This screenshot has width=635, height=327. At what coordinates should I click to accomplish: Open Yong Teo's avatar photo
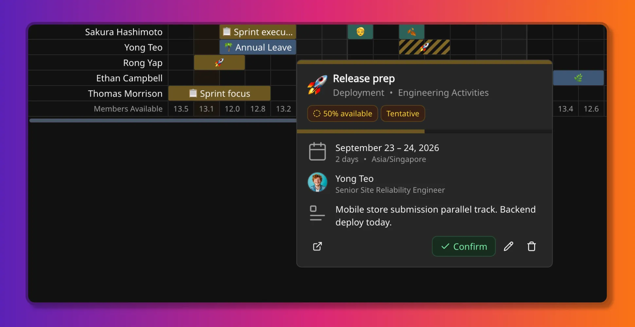(317, 182)
